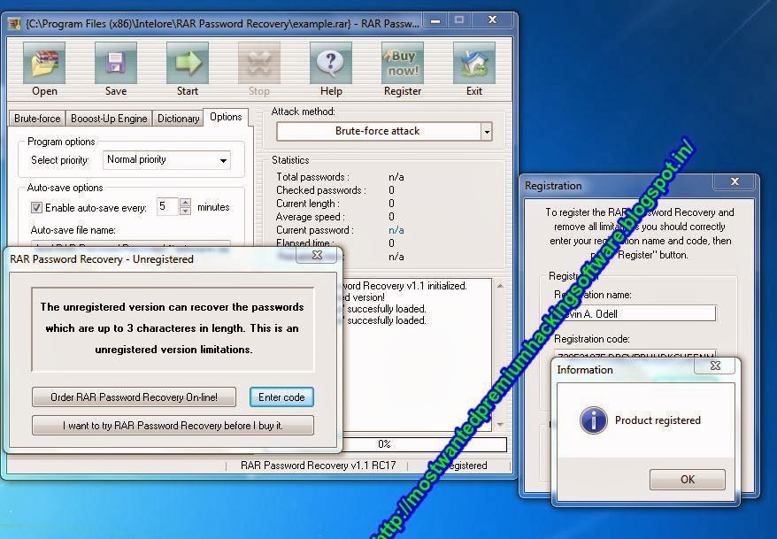Minimize the RAR Password Recovery window
The height and width of the screenshot is (539, 777).
[435, 20]
